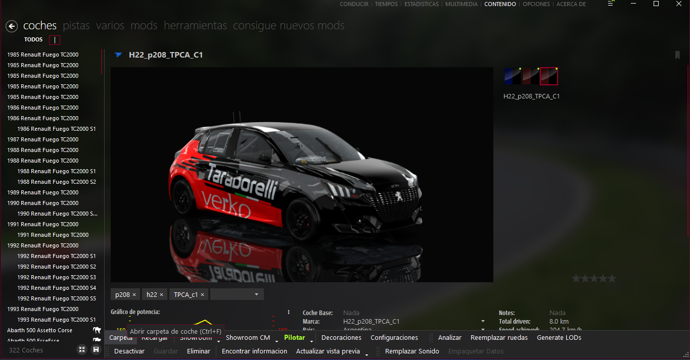This screenshot has height=360, width=690.
Task: Open the herramientas tab
Action: pos(195,25)
